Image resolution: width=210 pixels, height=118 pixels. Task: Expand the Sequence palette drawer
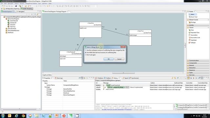point(198,70)
